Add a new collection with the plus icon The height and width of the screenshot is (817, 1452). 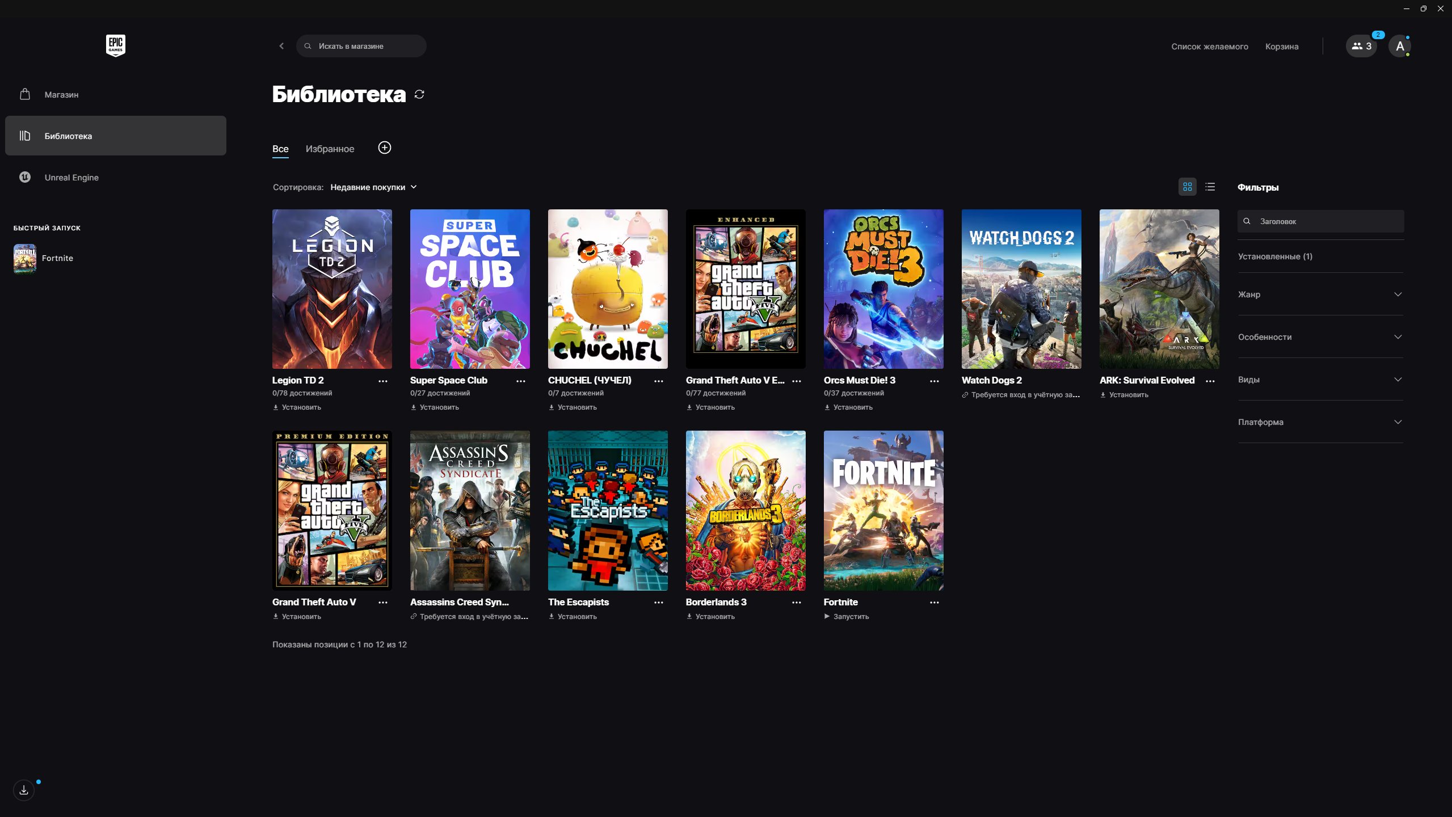(x=385, y=148)
